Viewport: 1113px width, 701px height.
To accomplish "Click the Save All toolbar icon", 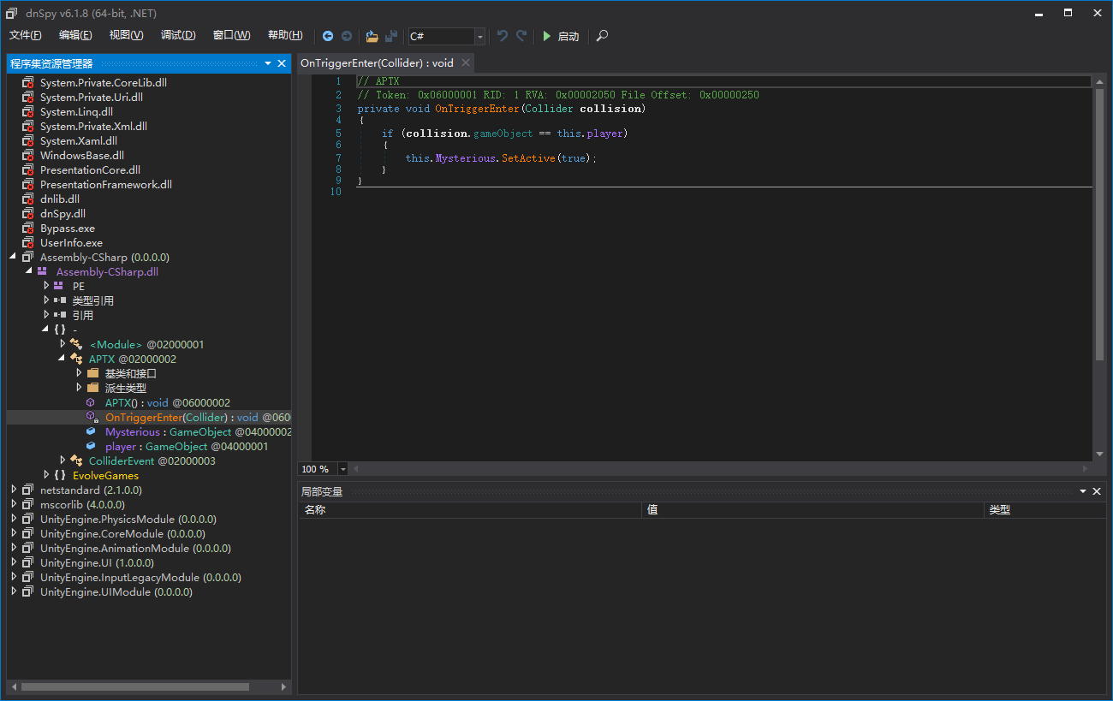I will click(391, 36).
